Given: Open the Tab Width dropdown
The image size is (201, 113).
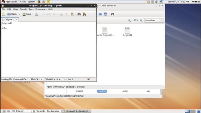Looking at the screenshot, I should pyautogui.click(x=52, y=79).
